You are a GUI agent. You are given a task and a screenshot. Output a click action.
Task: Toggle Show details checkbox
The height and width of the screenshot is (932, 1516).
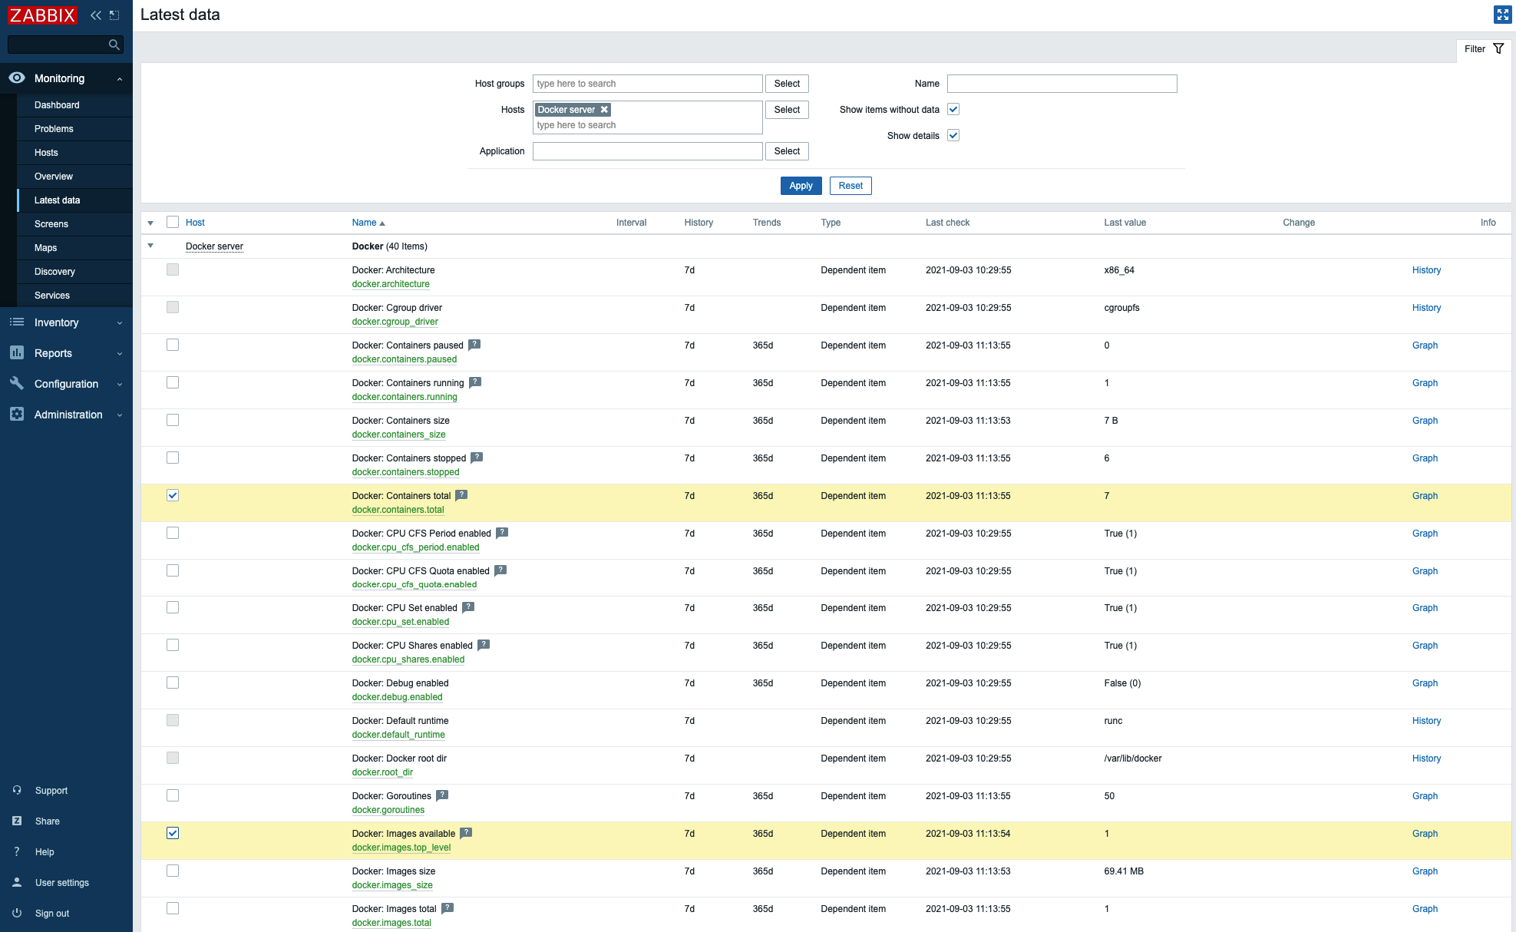953,135
